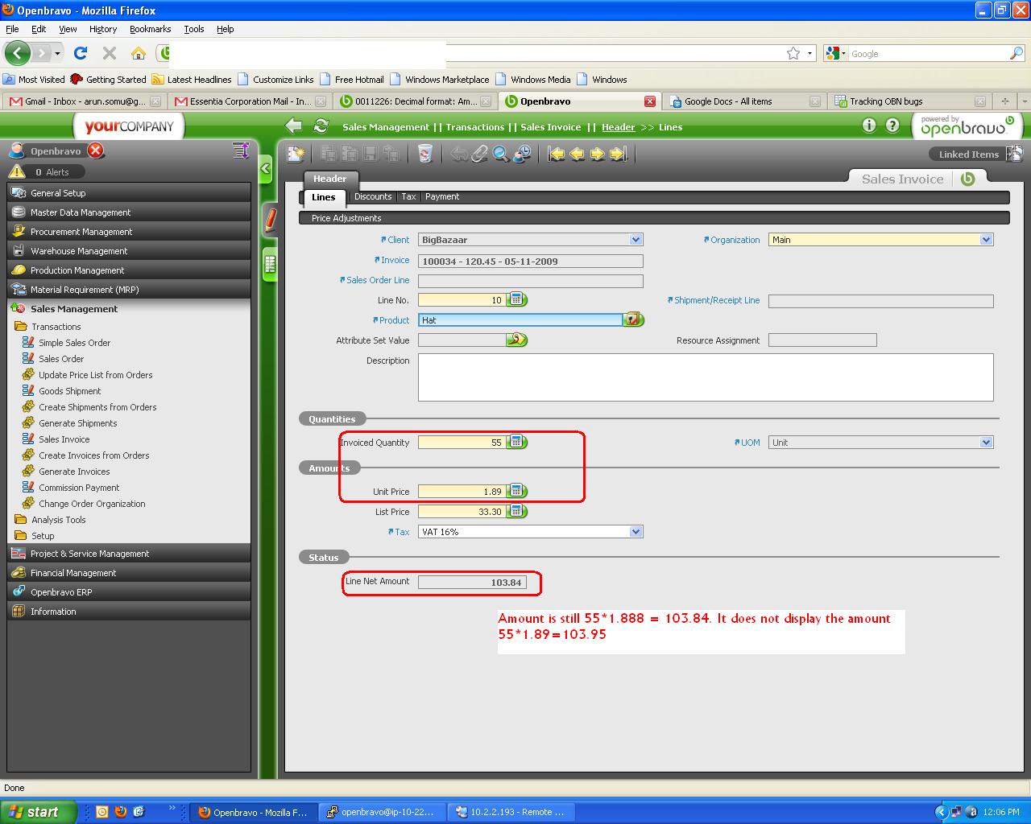Open the Linked Items icon
Image resolution: width=1031 pixels, height=824 pixels.
tap(1015, 154)
